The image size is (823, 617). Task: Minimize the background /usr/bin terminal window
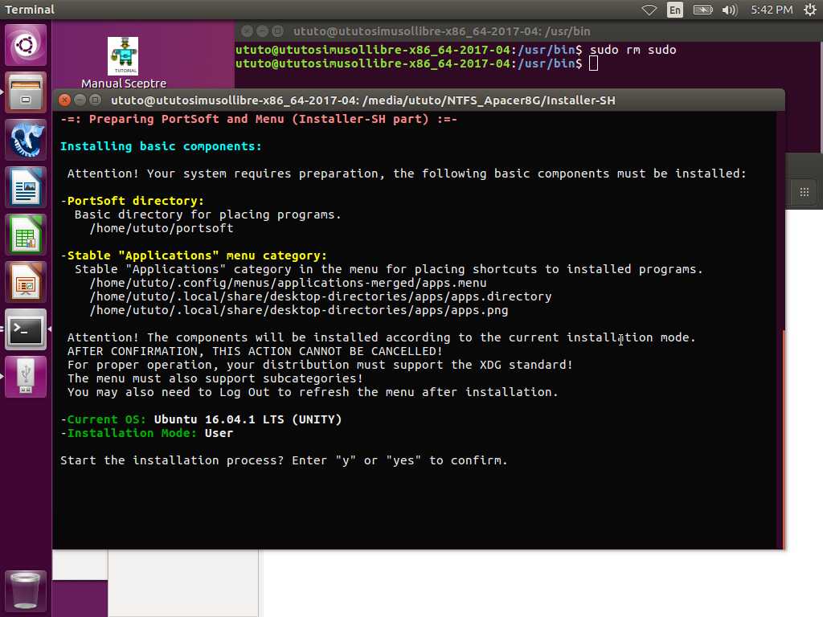(262, 31)
